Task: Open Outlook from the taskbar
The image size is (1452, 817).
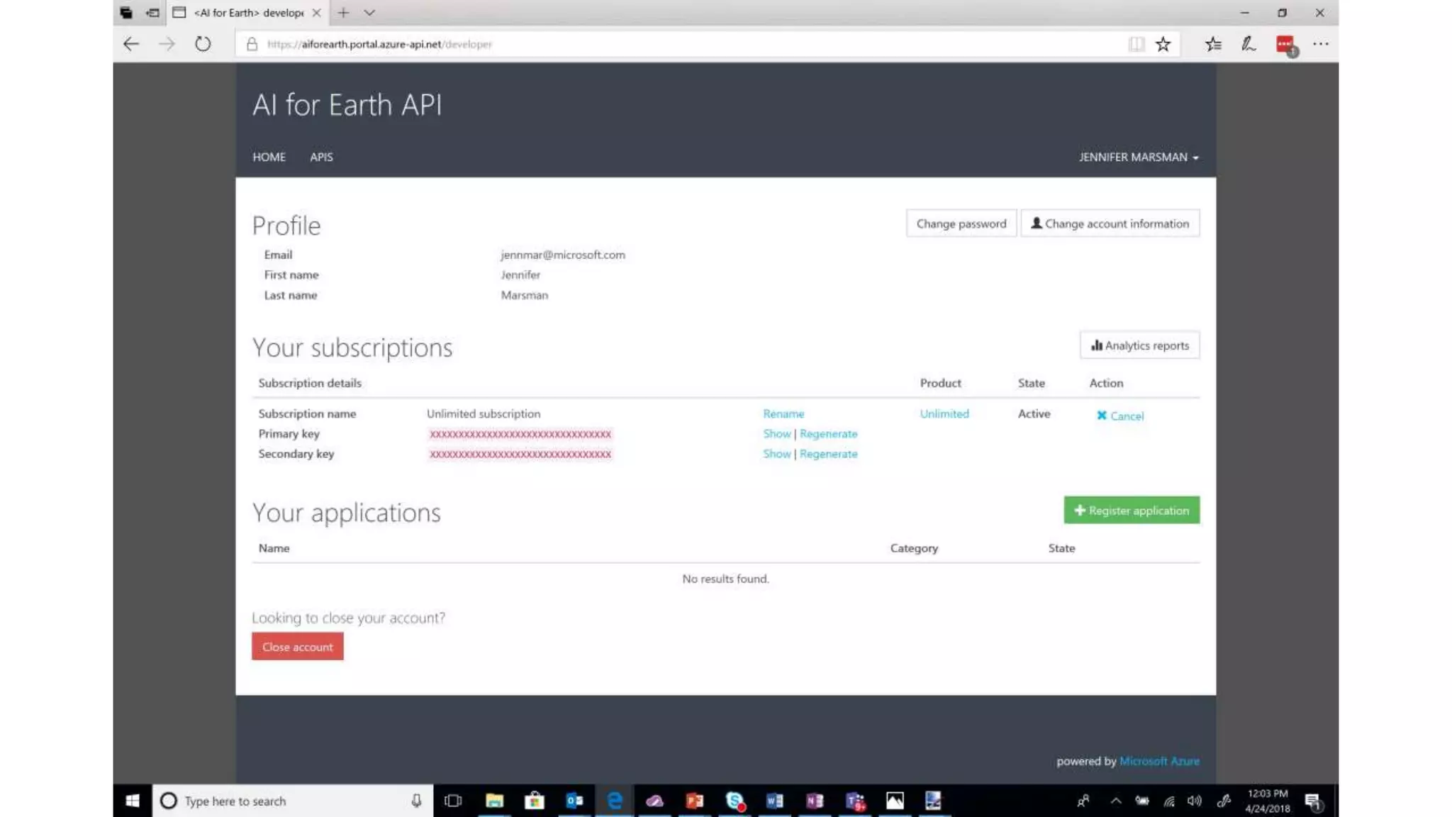Action: 574,801
